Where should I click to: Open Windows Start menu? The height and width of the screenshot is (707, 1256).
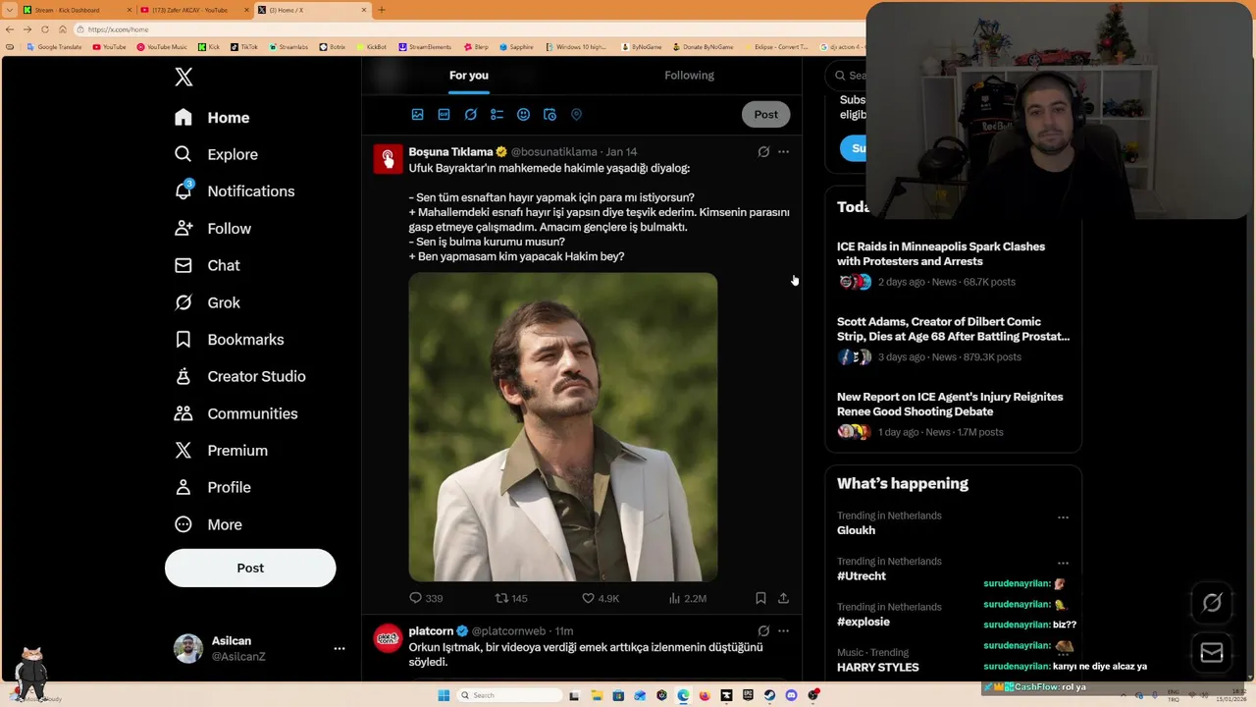tap(444, 695)
